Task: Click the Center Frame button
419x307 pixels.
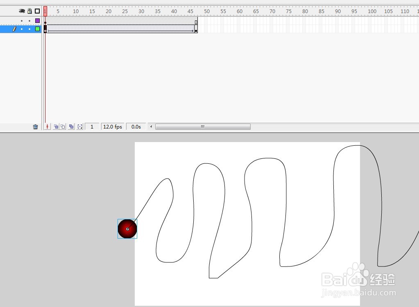Action: tap(47, 126)
